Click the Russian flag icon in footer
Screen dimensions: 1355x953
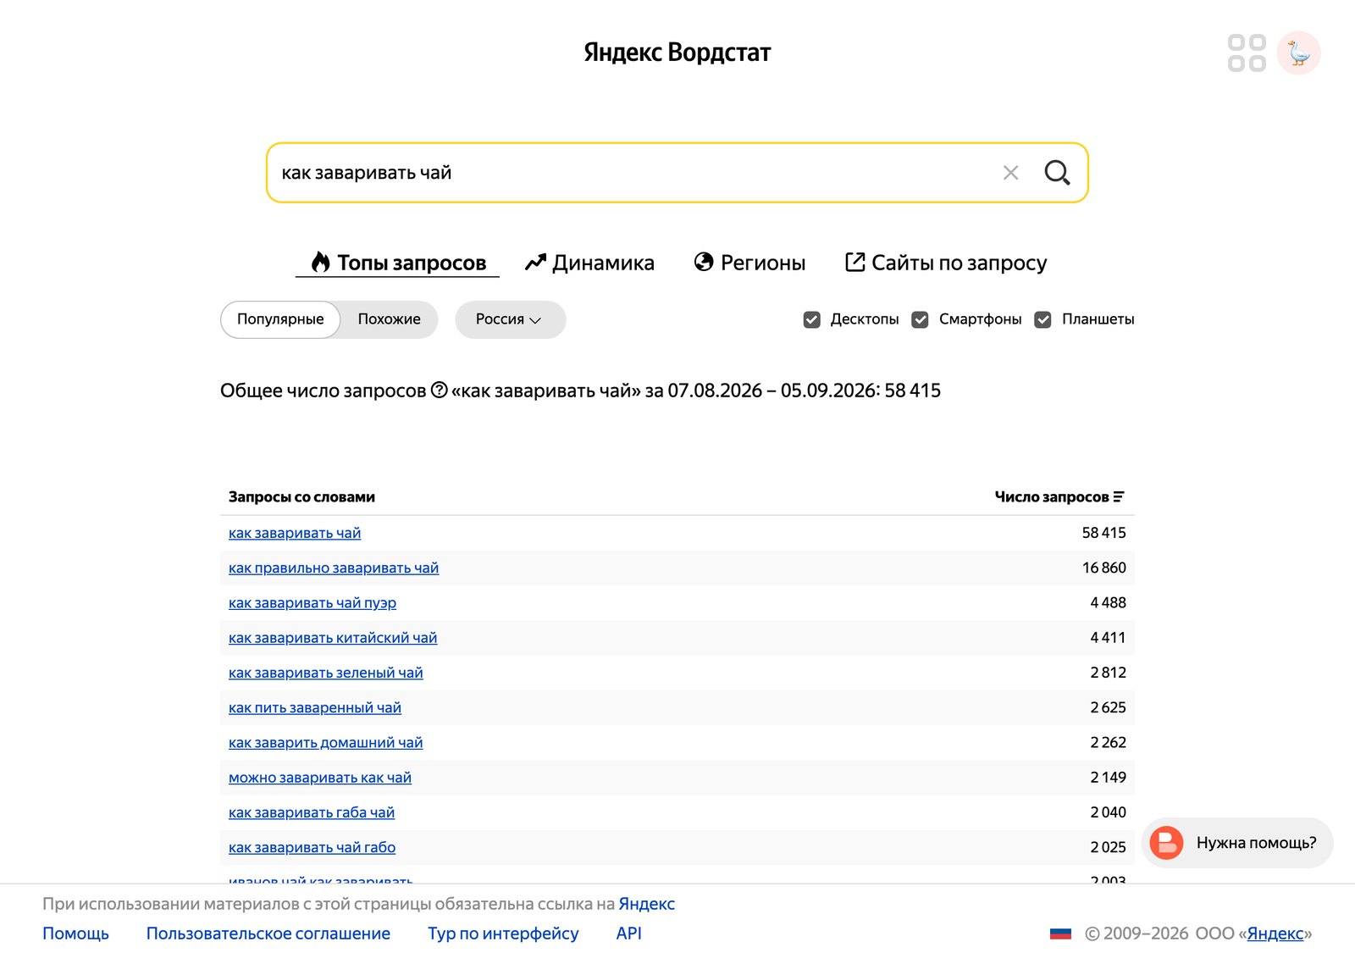[x=1060, y=934]
